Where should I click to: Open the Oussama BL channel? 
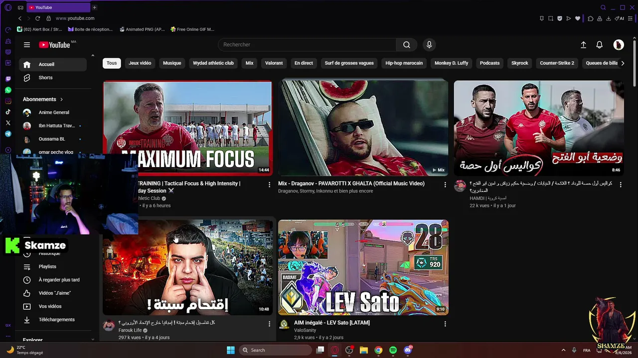53,139
